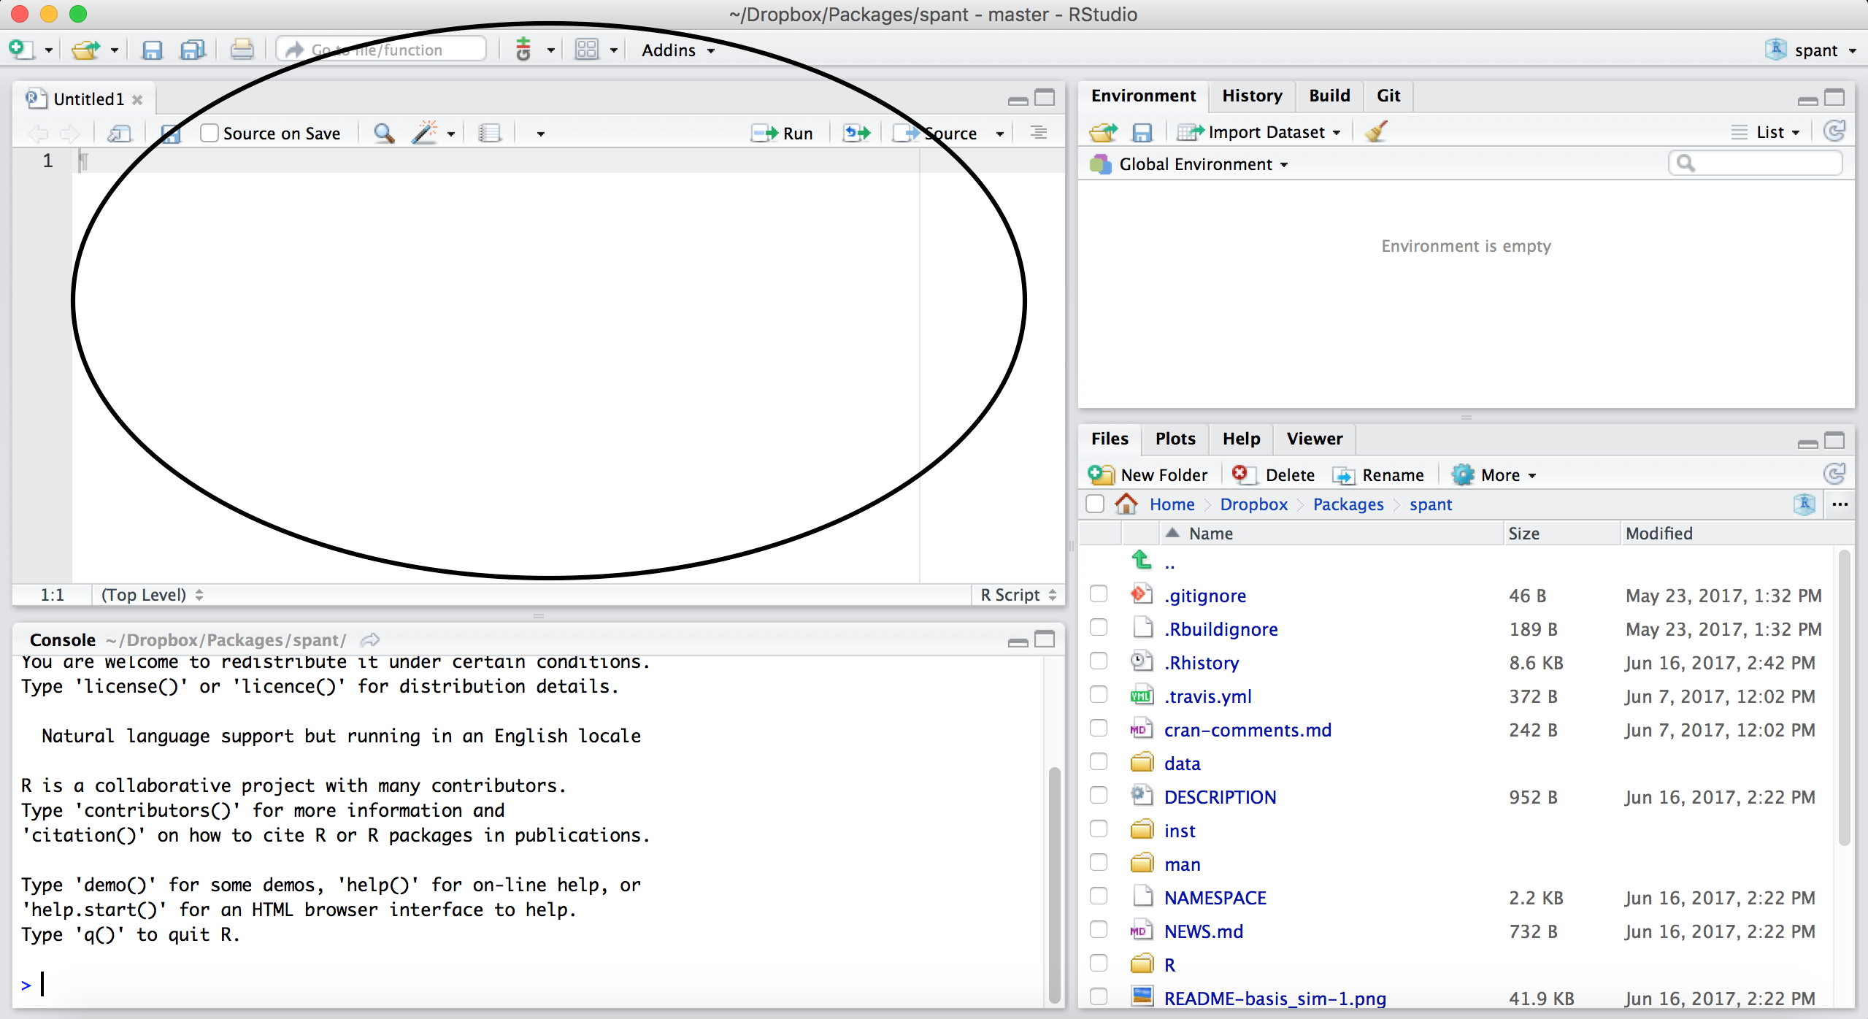Click the Run button
Viewport: 1868px width, 1019px height.
click(783, 133)
